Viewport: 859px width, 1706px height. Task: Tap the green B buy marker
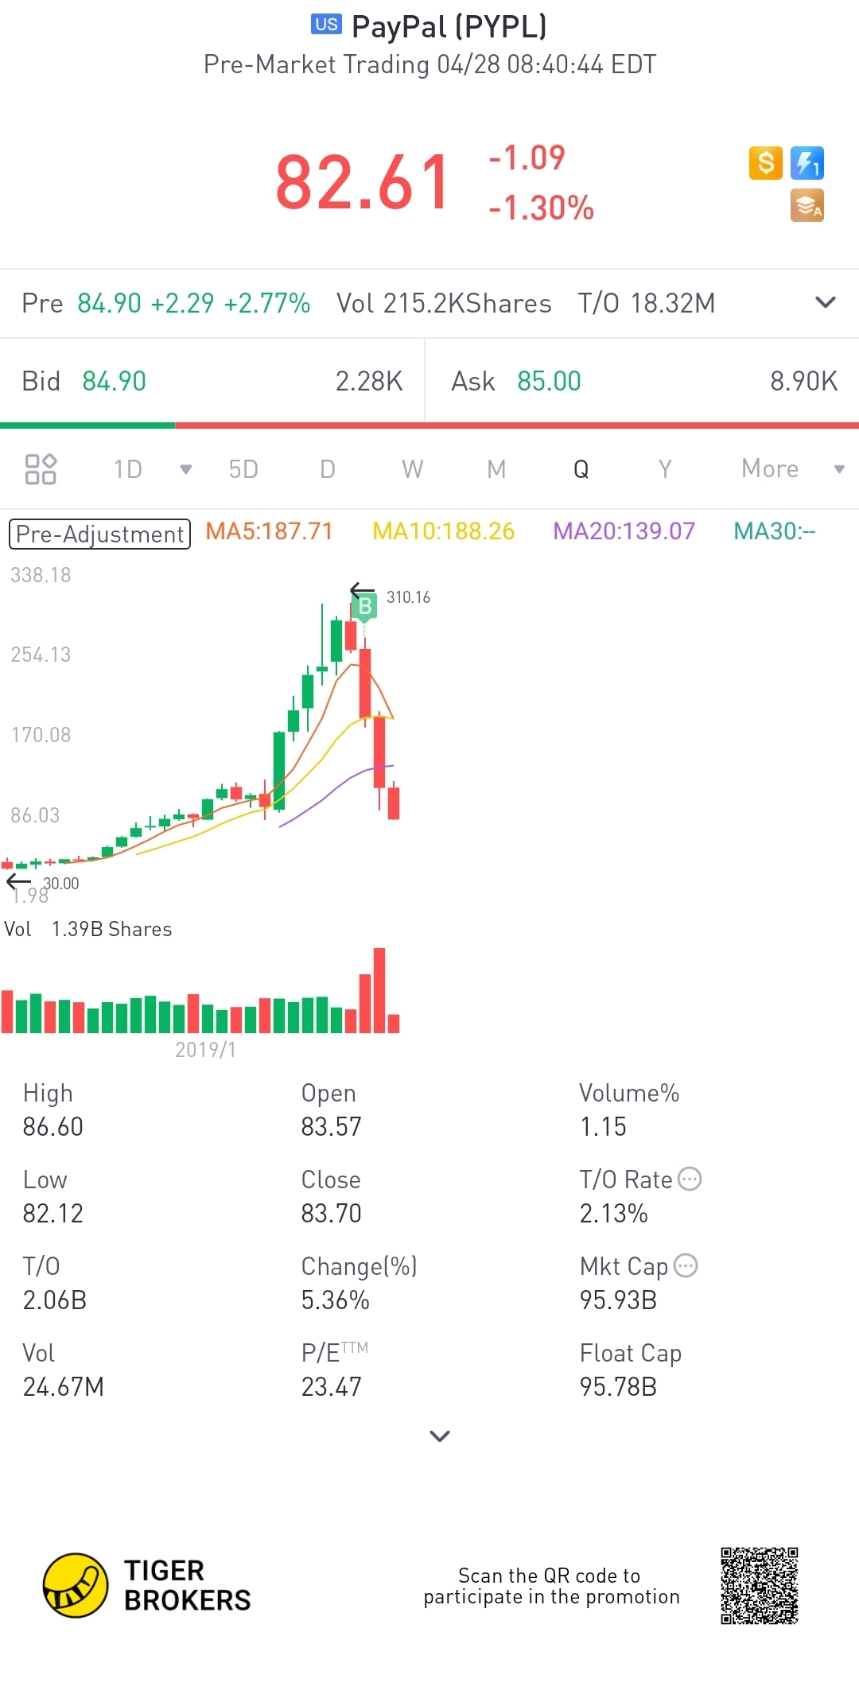[365, 607]
